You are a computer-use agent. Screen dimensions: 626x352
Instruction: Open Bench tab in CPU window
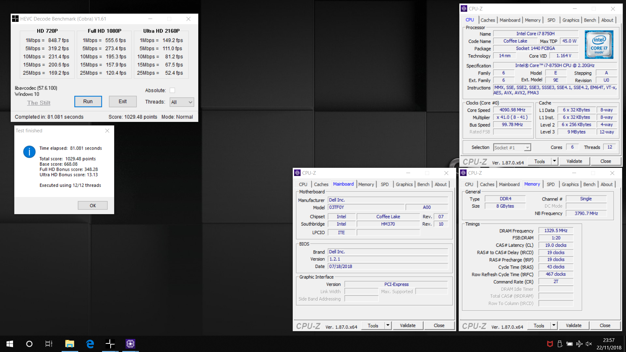pyautogui.click(x=590, y=20)
